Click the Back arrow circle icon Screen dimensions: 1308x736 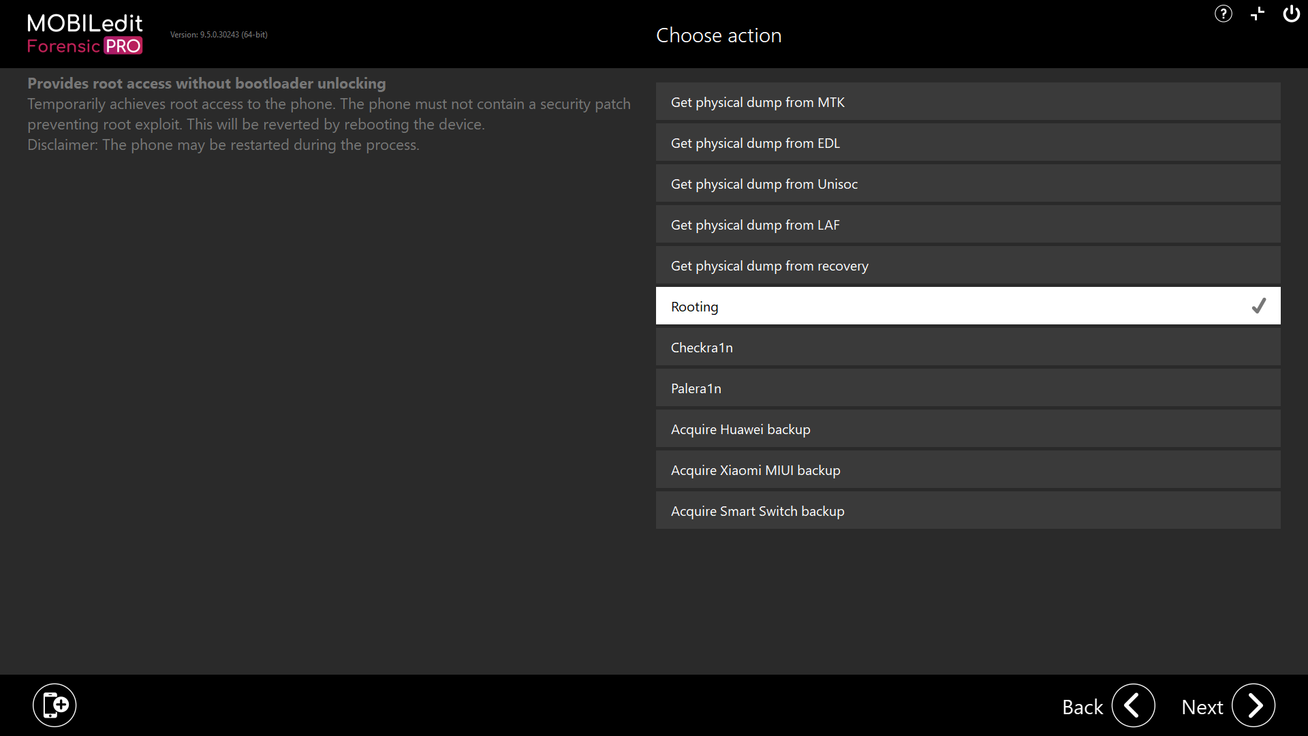1133,705
